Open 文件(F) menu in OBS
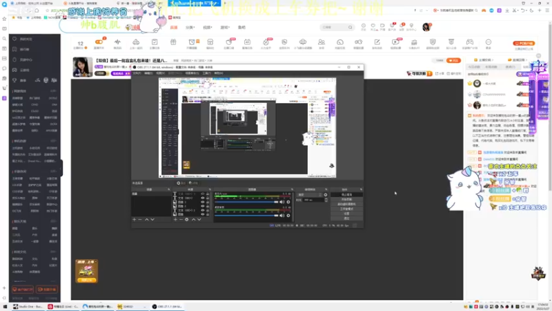The image size is (552, 311). click(x=137, y=73)
